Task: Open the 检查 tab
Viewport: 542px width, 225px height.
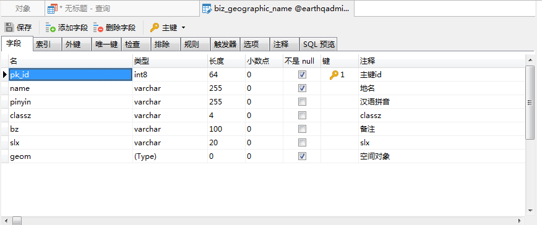Action: pos(136,44)
